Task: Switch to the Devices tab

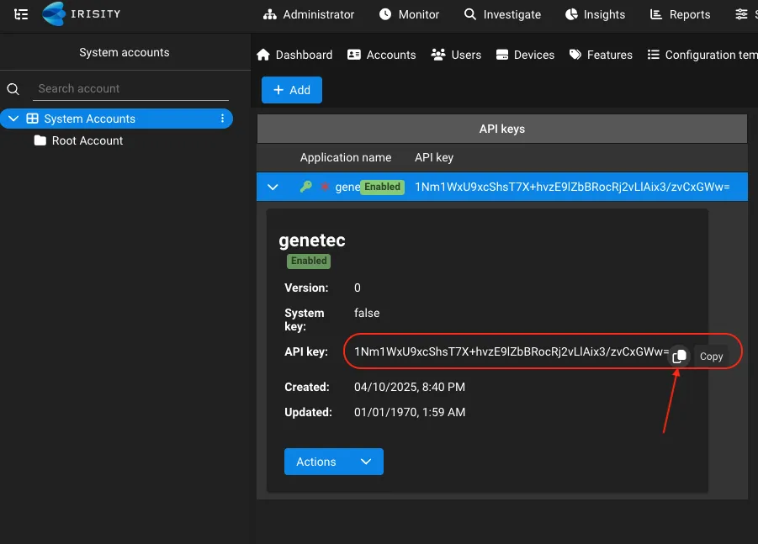Action: tap(525, 55)
